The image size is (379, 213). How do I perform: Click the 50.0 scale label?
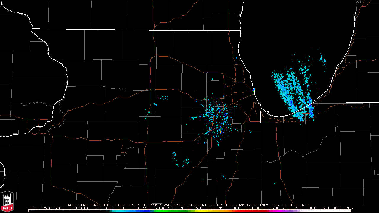pyautogui.click(x=236, y=208)
